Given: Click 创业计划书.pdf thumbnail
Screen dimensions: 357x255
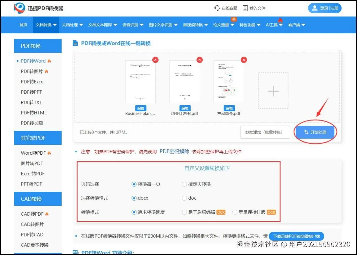Looking at the screenshot, I should click(x=185, y=82).
